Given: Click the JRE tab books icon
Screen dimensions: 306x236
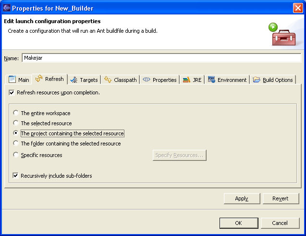Looking at the screenshot, I should click(186, 79).
